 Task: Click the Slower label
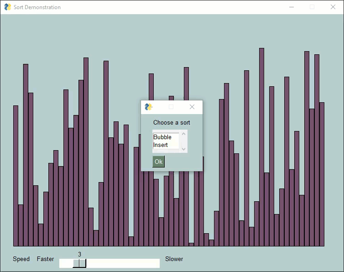[174, 259]
